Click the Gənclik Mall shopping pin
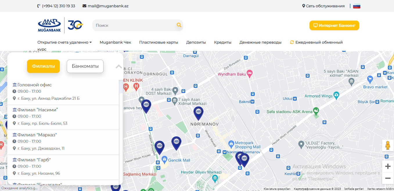This screenshot has width=394, height=191. click(164, 159)
